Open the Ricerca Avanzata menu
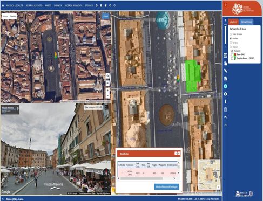Image resolution: width=263 pixels, height=201 pixels. click(73, 5)
